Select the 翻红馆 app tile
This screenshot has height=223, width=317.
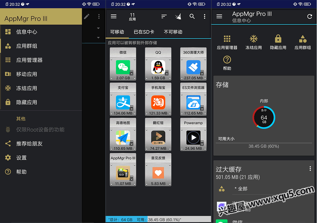click(x=158, y=134)
